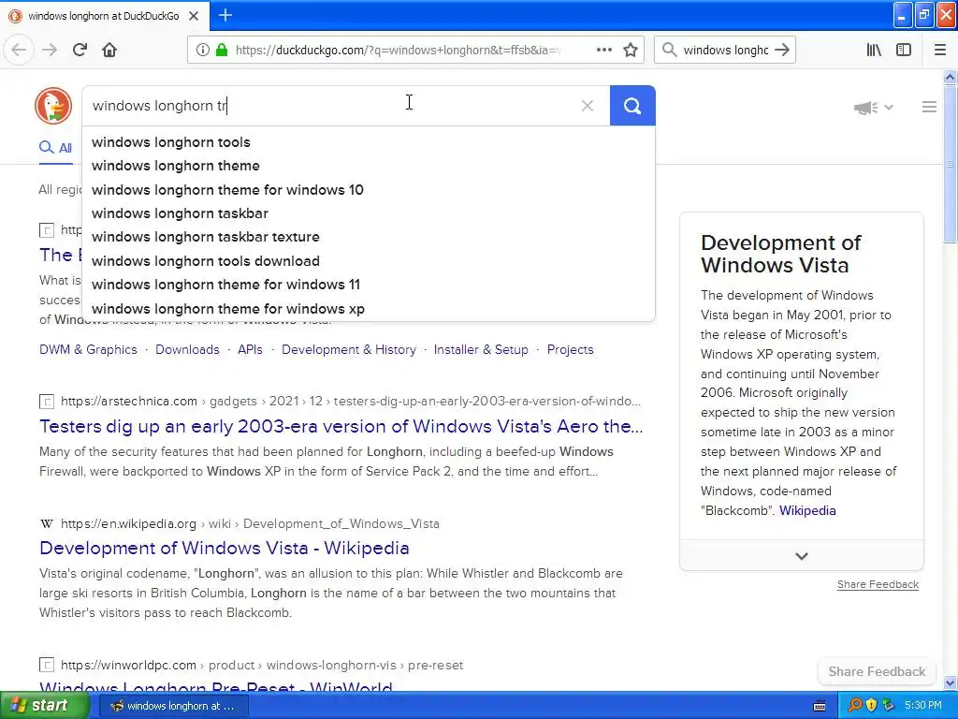The height and width of the screenshot is (719, 958).
Task: Open the DuckDuckGo side menu icon
Action: (x=929, y=107)
